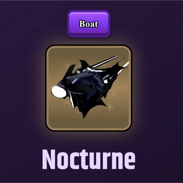
Task: Click the Nocturne title text
Action: [89, 160]
